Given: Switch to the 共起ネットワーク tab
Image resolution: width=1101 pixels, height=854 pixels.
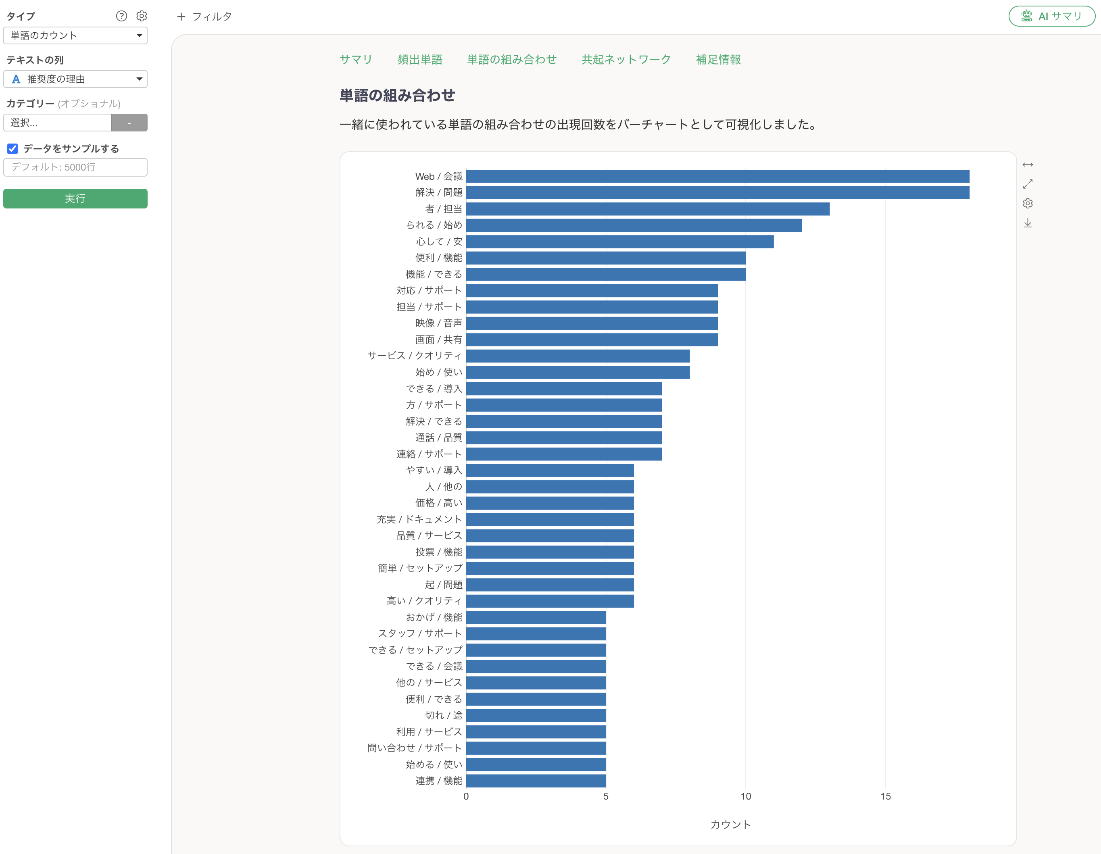Looking at the screenshot, I should pyautogui.click(x=626, y=60).
